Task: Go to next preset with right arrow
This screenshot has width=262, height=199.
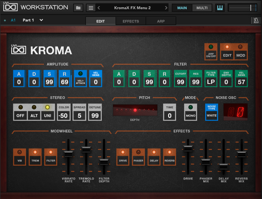Action: [166, 8]
